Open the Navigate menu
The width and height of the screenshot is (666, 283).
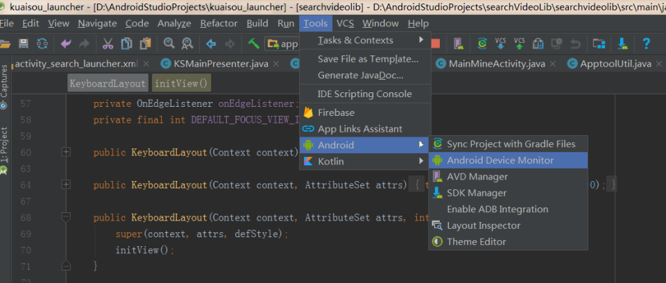point(97,24)
